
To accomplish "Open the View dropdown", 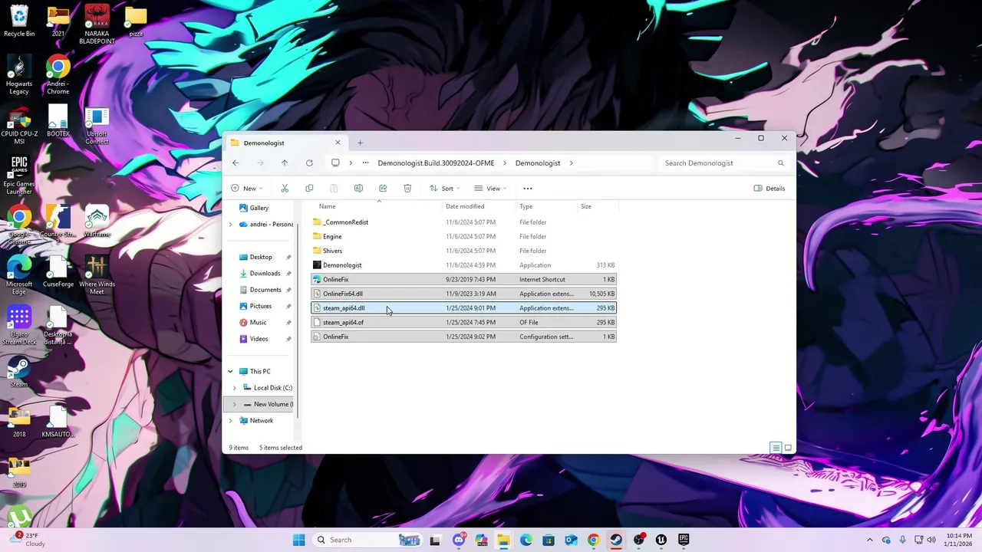I will point(490,189).
